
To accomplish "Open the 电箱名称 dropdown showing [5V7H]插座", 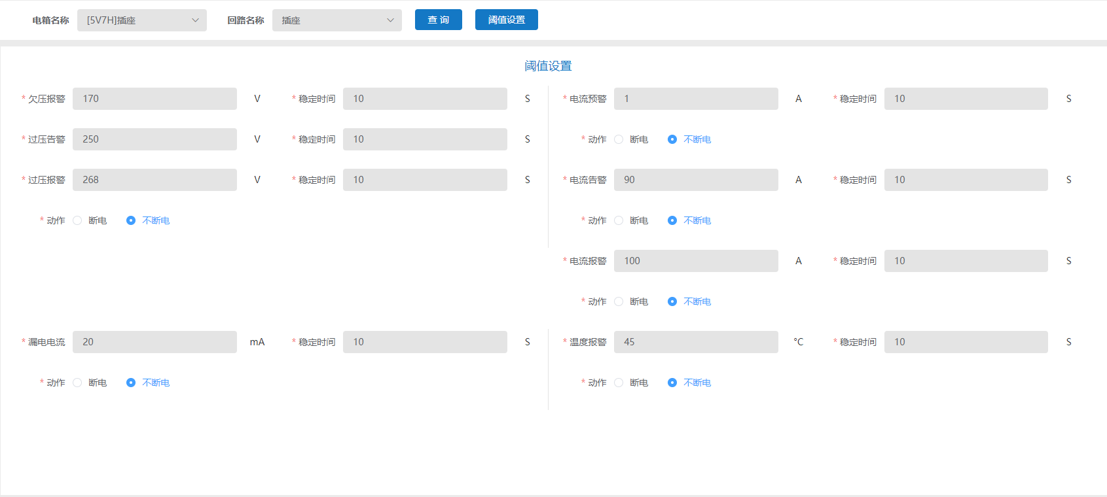I will (x=141, y=20).
